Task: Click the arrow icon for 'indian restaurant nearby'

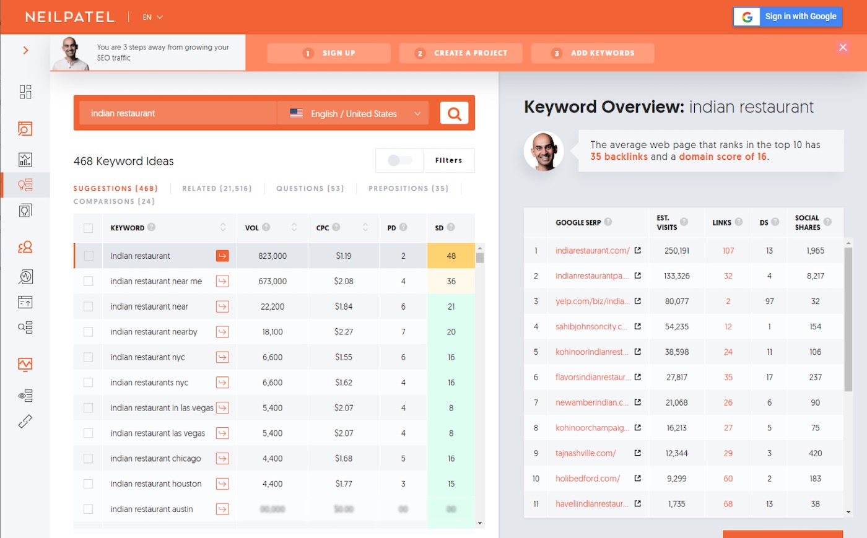Action: point(222,332)
